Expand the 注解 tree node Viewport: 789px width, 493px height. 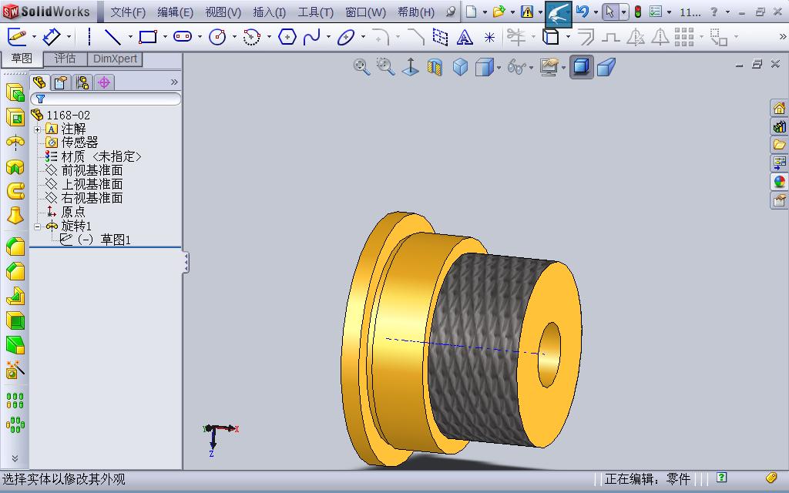click(37, 129)
